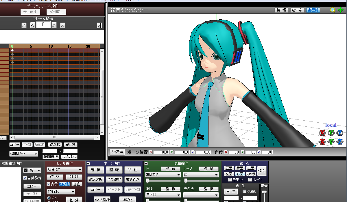Click the green four-arrow pan icon
Viewport: 347px width, 202px height.
point(341,10)
